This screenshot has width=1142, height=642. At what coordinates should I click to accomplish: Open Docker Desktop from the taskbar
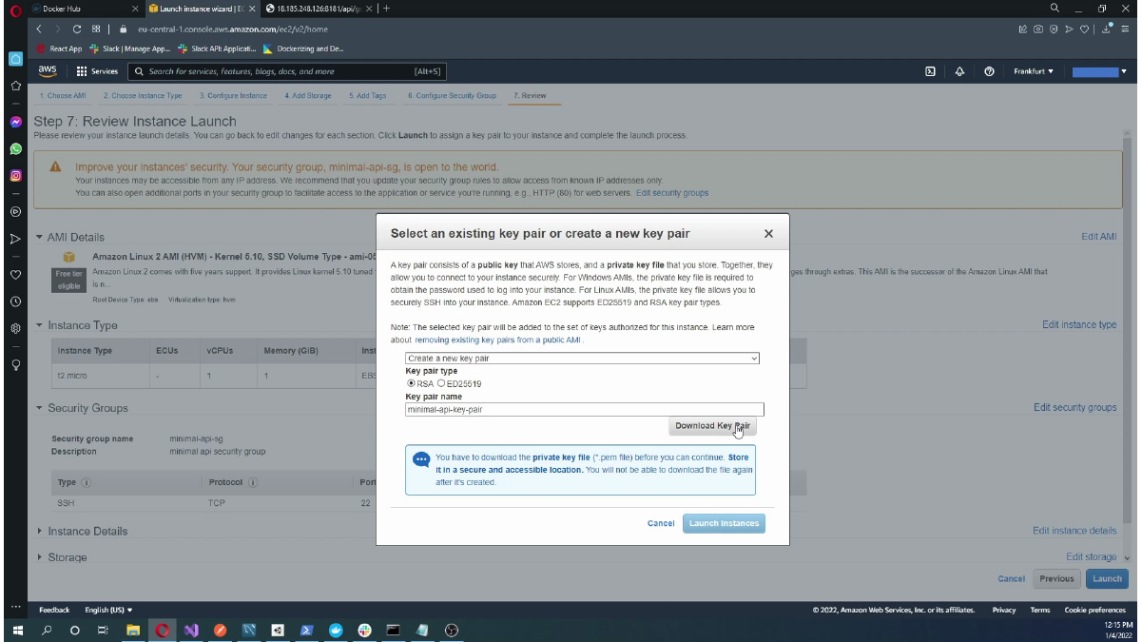[x=336, y=630]
